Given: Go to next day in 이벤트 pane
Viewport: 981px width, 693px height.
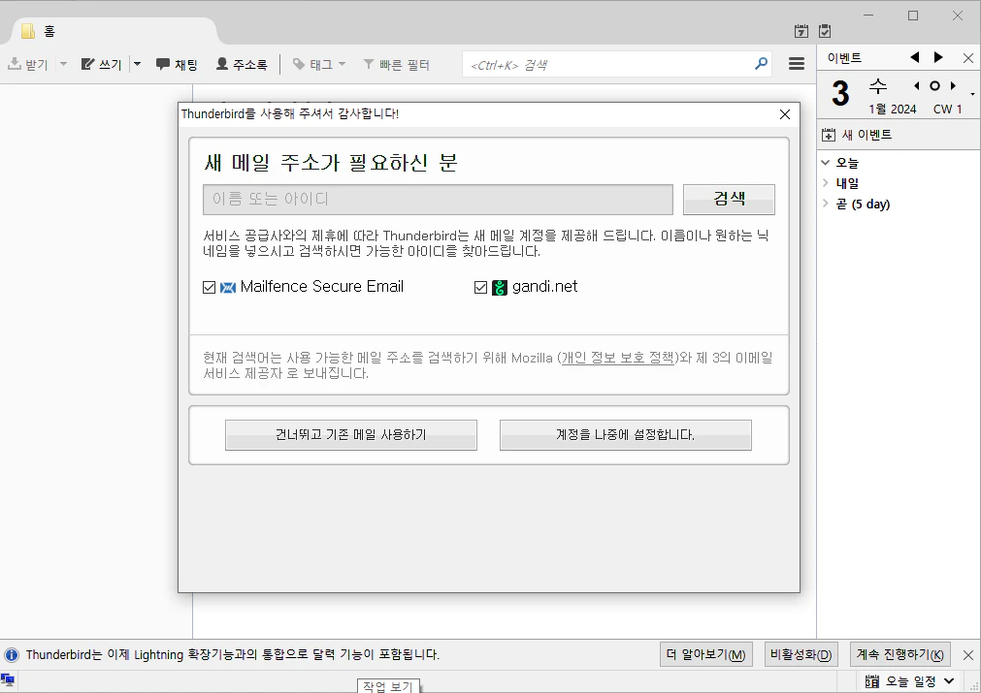Looking at the screenshot, I should [938, 57].
